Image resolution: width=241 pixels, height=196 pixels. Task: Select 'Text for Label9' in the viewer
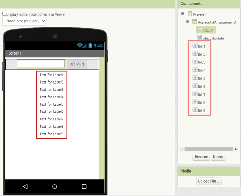52,134
